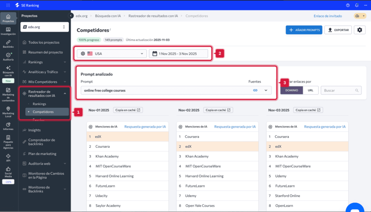
Task: Open the chat bubble widget
Action: pos(355,208)
